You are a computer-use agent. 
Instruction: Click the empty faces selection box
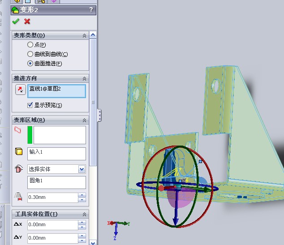(60, 135)
